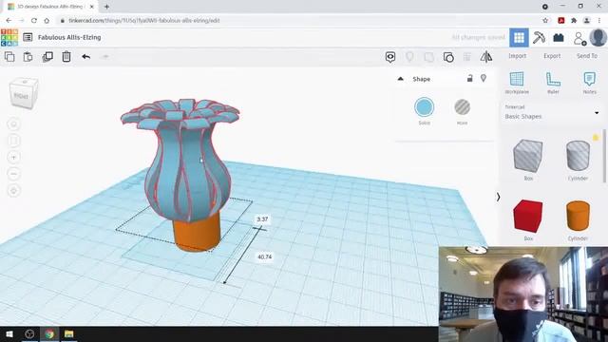Open the Chrome three-dot menu
Image resolution: width=608 pixels, height=342 pixels.
pyautogui.click(x=599, y=21)
